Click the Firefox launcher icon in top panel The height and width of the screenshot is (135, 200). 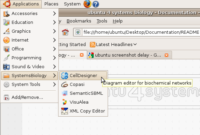[88, 4]
